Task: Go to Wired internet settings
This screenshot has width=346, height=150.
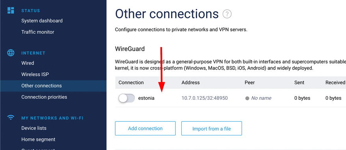Action: click(x=28, y=63)
